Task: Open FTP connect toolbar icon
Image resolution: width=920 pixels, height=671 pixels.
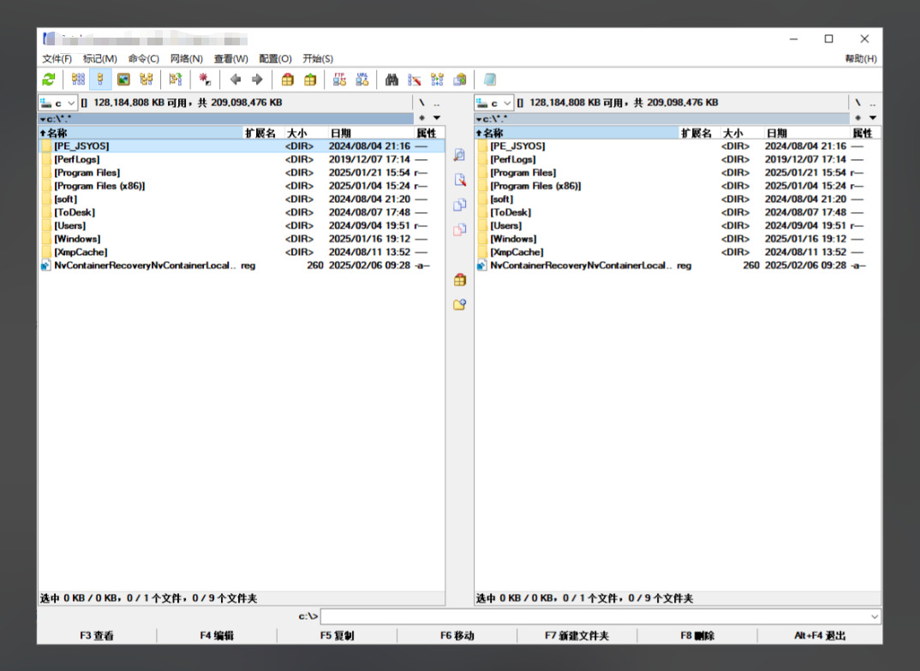Action: 339,80
